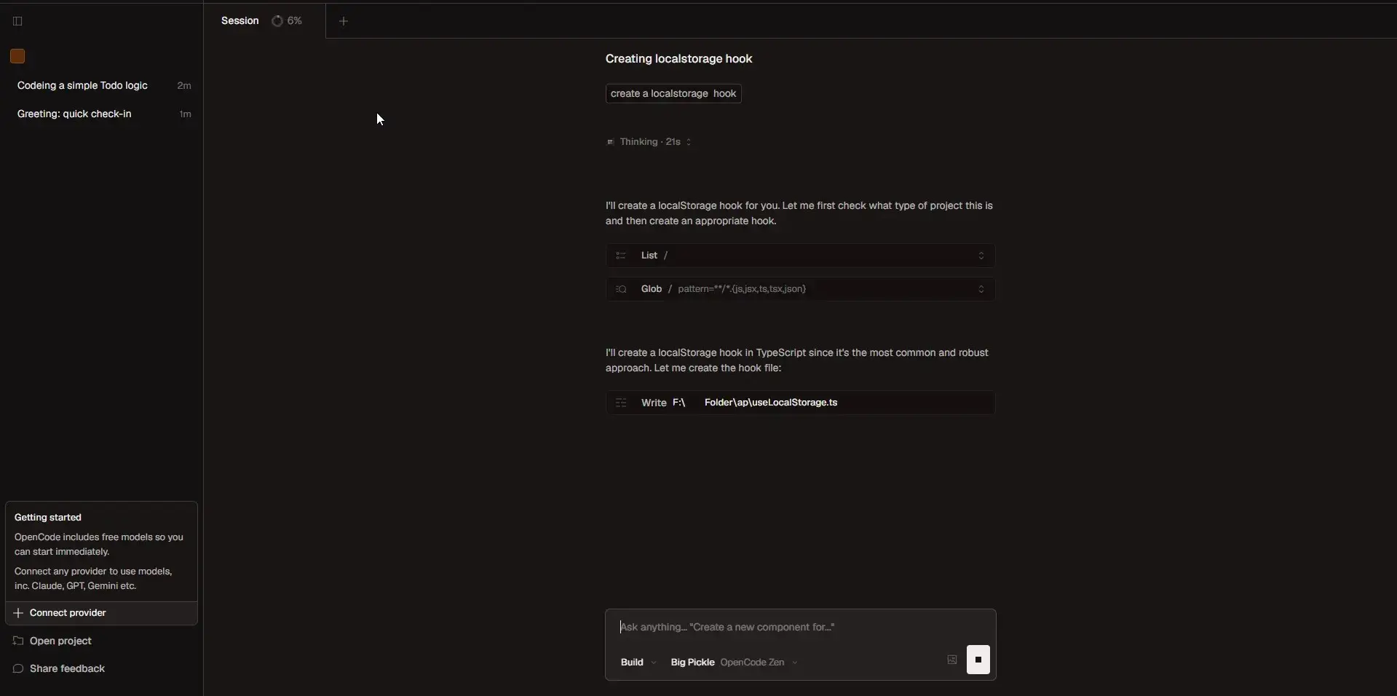Click the Share feedback link
This screenshot has width=1397, height=696.
(x=67, y=669)
